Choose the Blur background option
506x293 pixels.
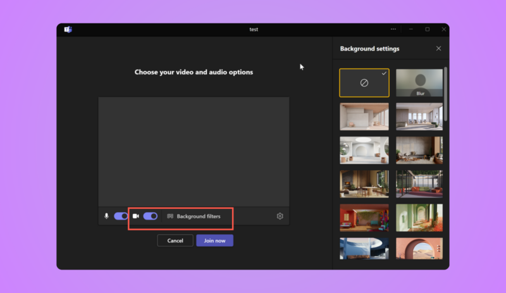[x=419, y=83]
